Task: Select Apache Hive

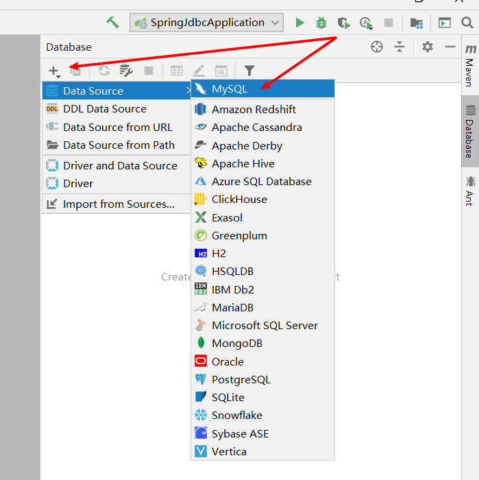Action: click(262, 163)
